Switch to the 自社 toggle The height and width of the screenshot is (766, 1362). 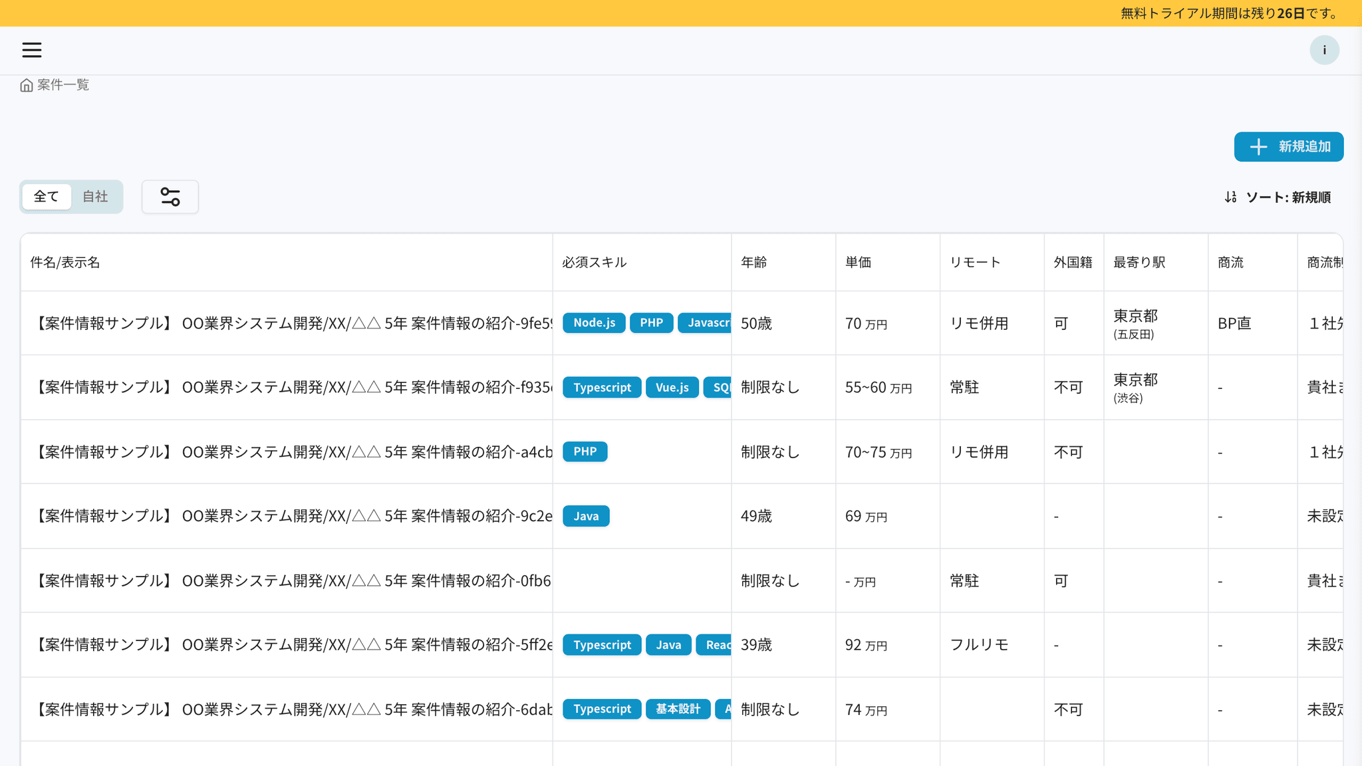[x=95, y=197]
